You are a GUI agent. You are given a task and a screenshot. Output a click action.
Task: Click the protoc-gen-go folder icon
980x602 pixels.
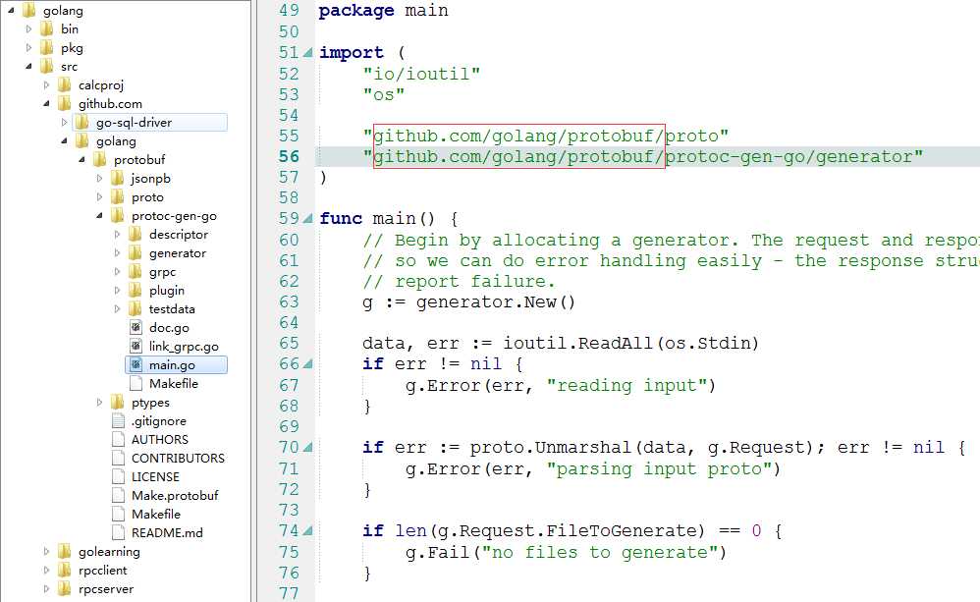point(118,216)
